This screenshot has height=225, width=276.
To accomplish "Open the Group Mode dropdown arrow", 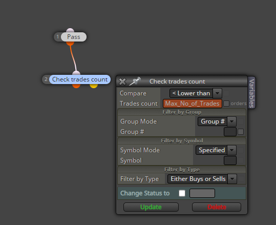I will pos(231,121).
